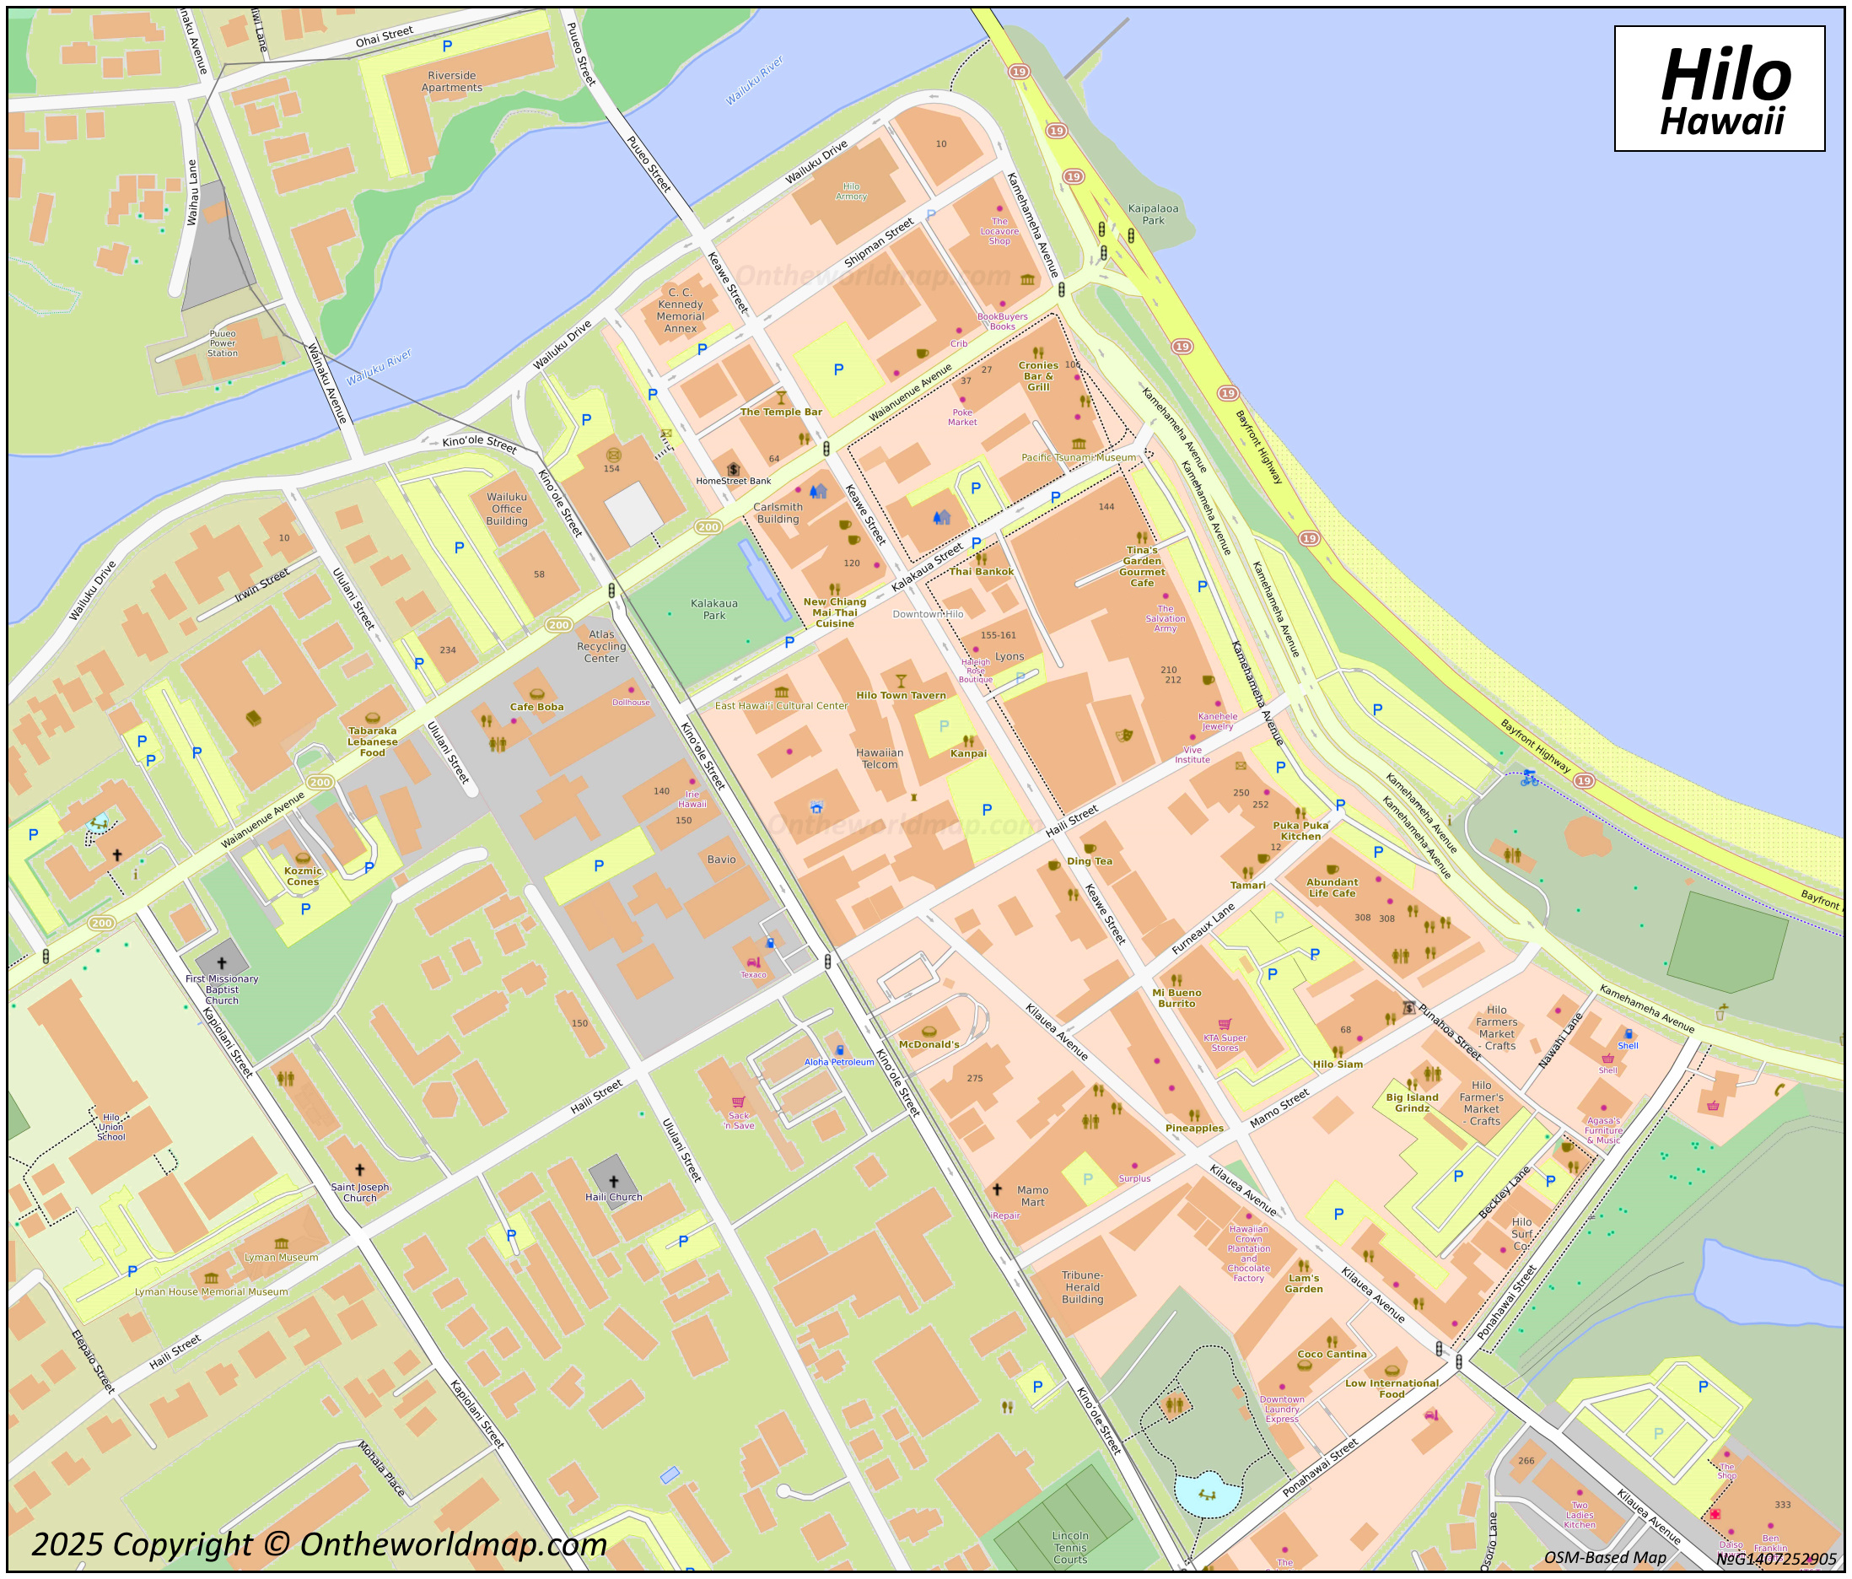Select the bicycle icon by Bayfront Highway
Viewport: 1852px width, 1579px height.
[x=1529, y=778]
